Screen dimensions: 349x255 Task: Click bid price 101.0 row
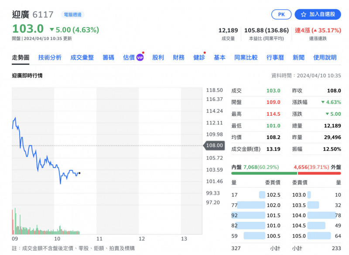[256, 226]
